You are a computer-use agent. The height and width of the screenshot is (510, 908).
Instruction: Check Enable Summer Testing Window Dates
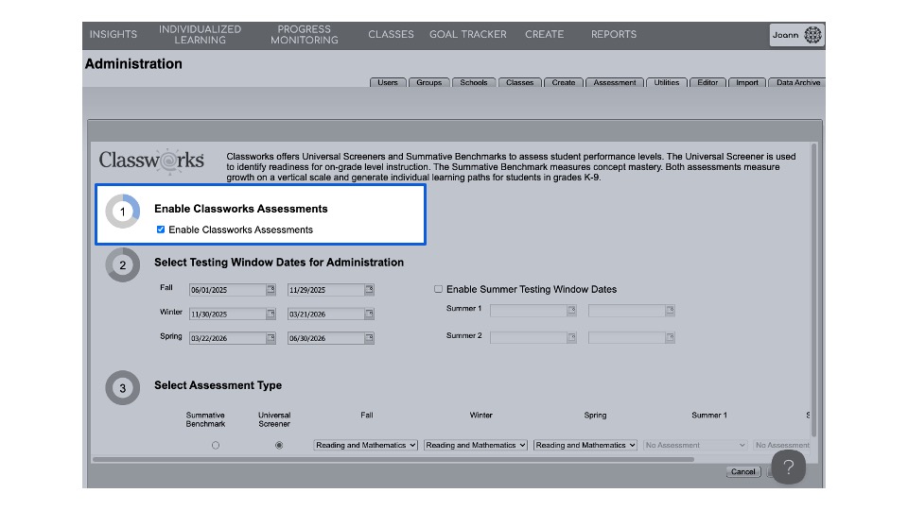tap(438, 289)
